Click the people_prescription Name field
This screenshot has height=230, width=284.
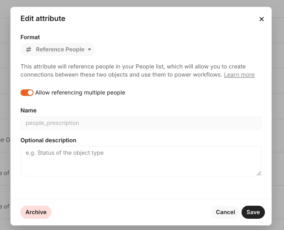(x=141, y=123)
